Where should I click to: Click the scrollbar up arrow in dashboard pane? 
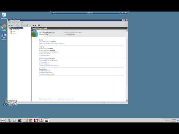(x=127, y=31)
